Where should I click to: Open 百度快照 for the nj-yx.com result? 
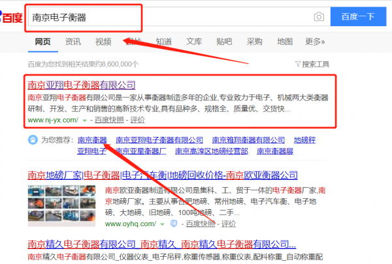click(x=110, y=121)
